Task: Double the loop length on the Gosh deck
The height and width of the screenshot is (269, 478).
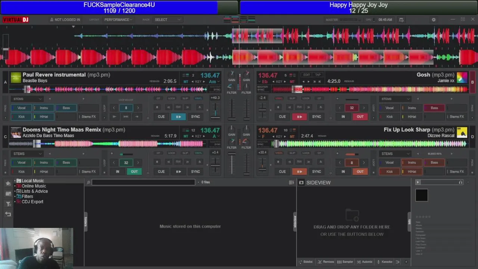Action: [x=364, y=108]
